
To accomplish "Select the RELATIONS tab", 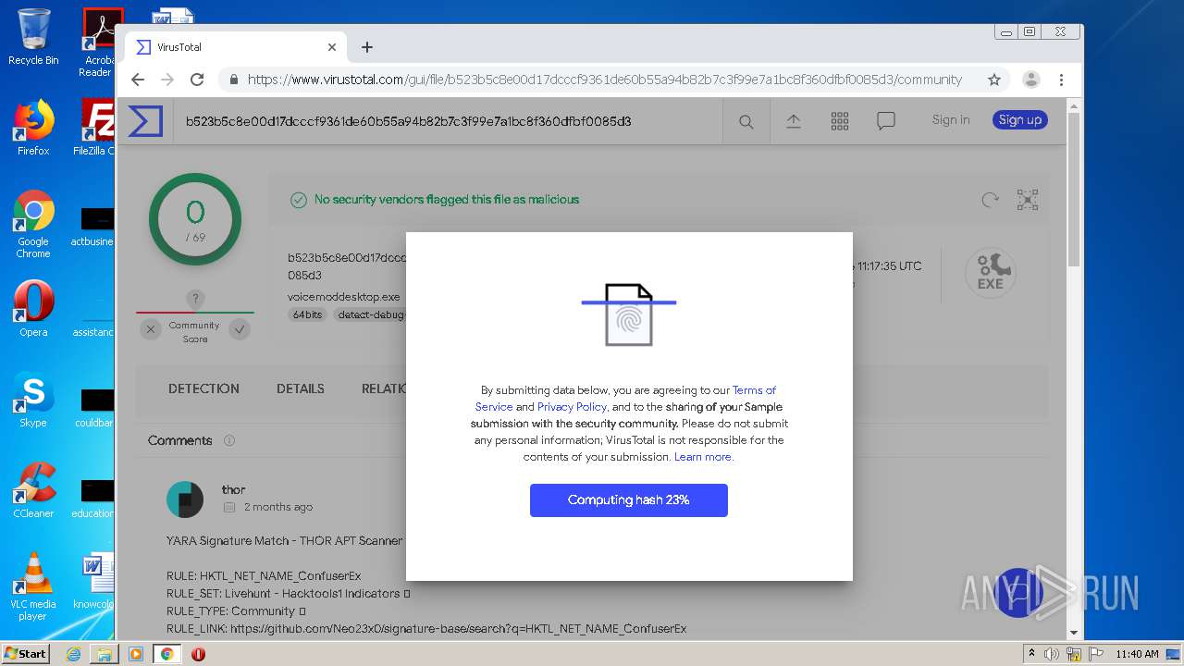I will tap(383, 388).
